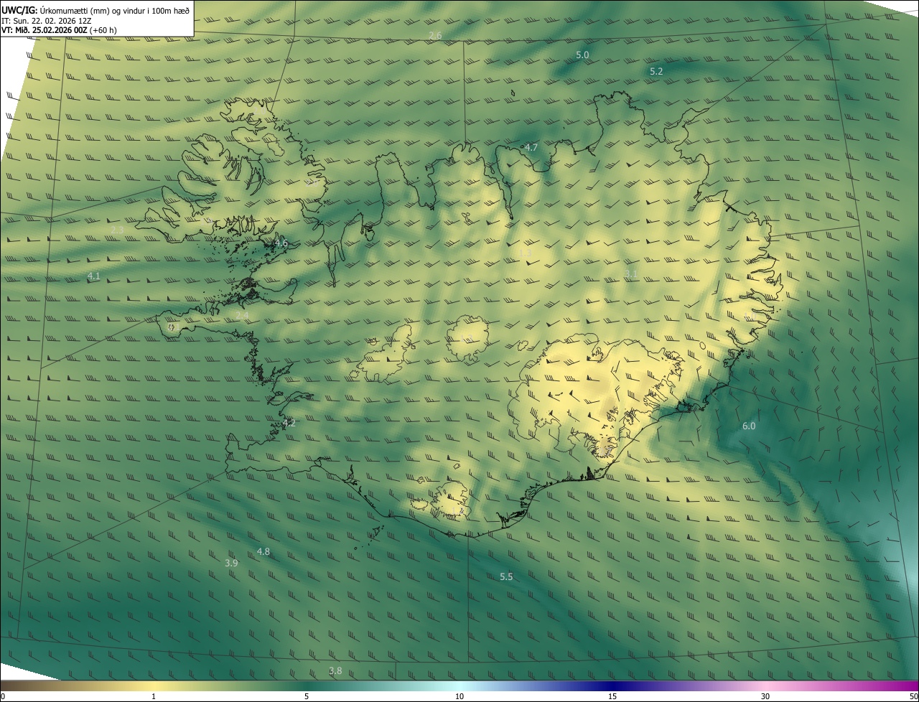
Task: Click the 5 tick on the color scale
Action: pyautogui.click(x=307, y=696)
